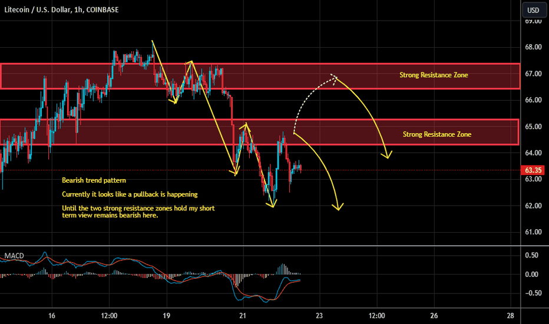Screen dimensions: 549x324
Task: Click the USD currency button
Action: pos(533,10)
